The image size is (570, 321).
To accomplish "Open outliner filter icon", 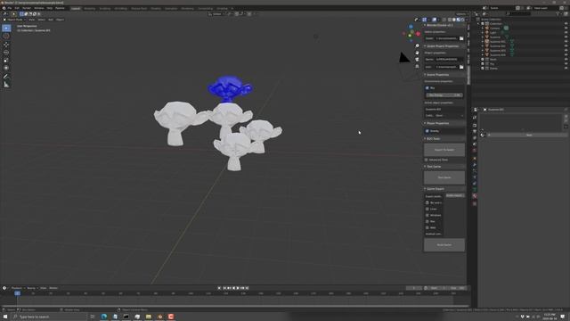I will pyautogui.click(x=558, y=14).
